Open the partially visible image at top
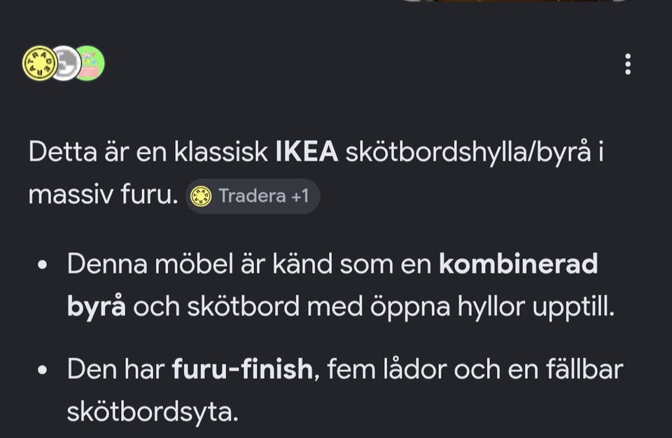This screenshot has height=438, width=672. (x=513, y=1)
